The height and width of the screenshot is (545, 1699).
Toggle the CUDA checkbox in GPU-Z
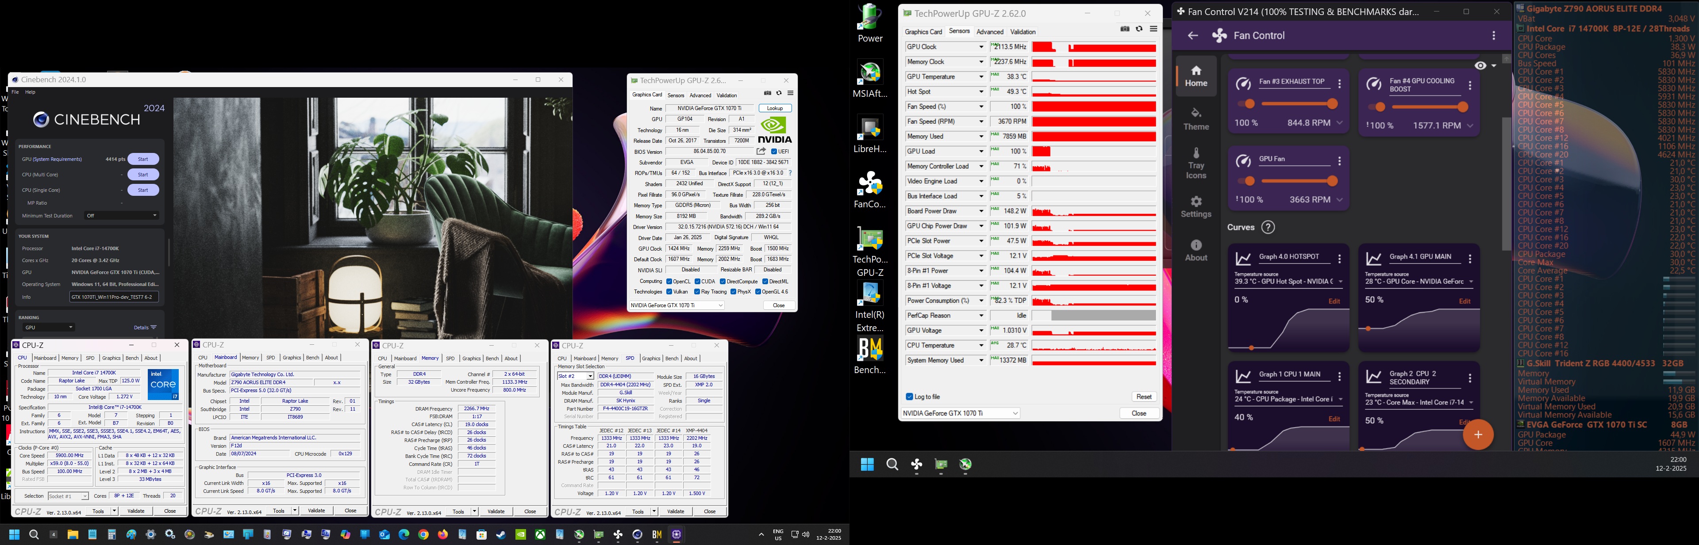click(698, 282)
